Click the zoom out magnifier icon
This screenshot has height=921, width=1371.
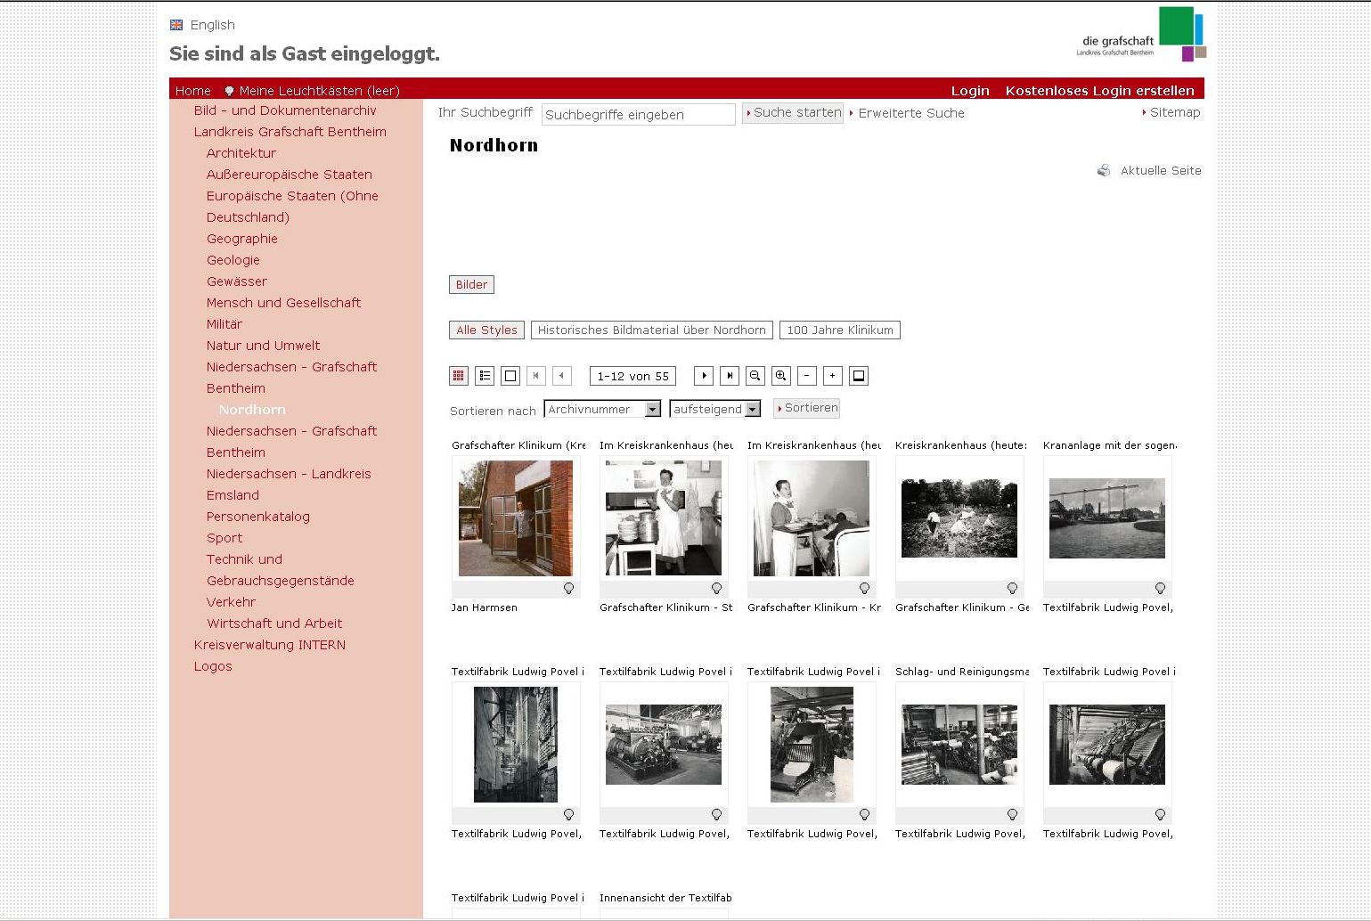(x=755, y=376)
